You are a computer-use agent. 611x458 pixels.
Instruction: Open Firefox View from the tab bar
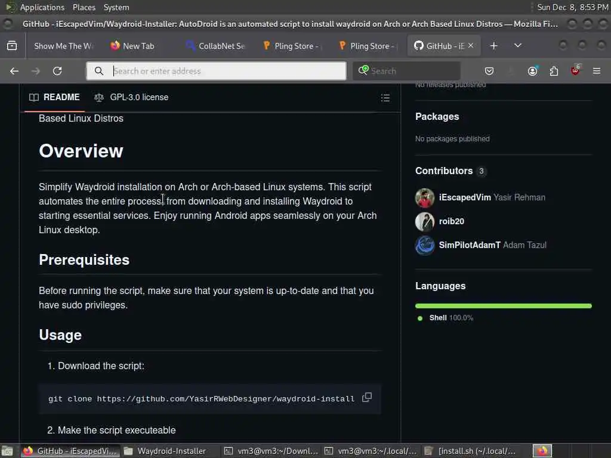12,45
